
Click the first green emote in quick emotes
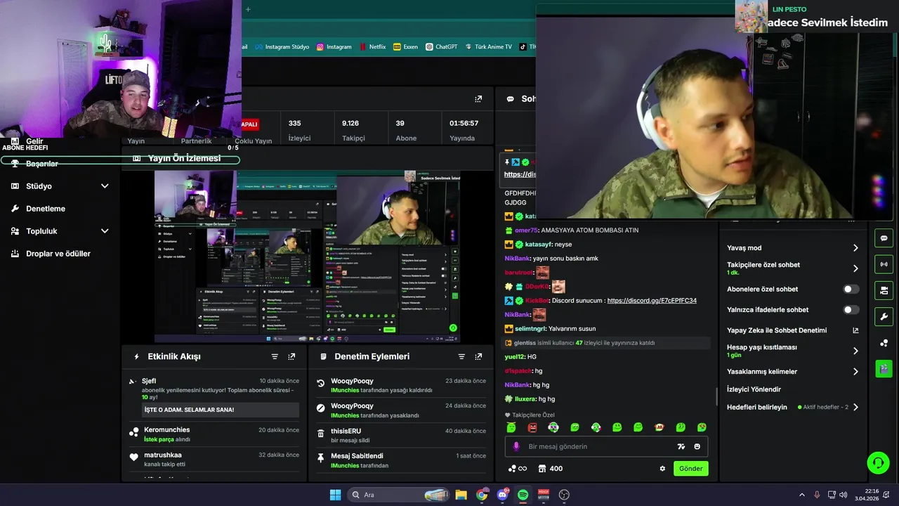[511, 427]
